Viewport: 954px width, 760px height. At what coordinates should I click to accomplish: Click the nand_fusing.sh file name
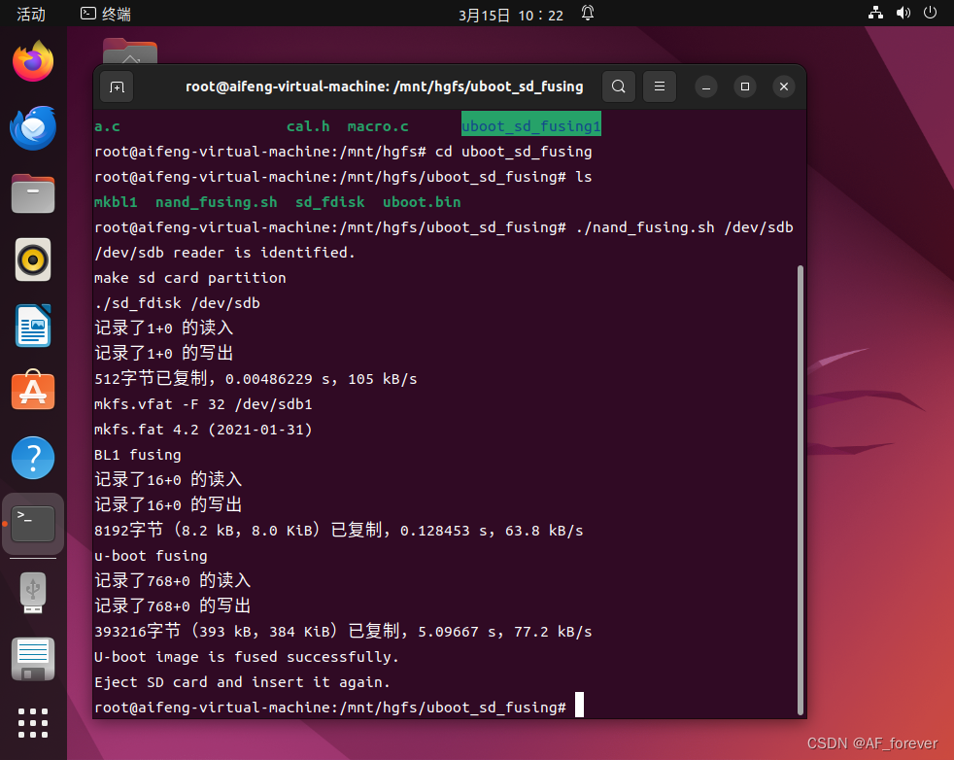(216, 202)
